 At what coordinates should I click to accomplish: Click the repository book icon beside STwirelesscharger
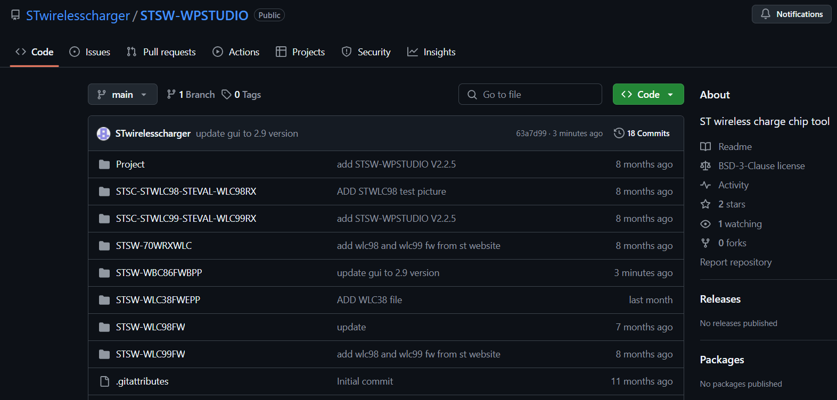(15, 15)
